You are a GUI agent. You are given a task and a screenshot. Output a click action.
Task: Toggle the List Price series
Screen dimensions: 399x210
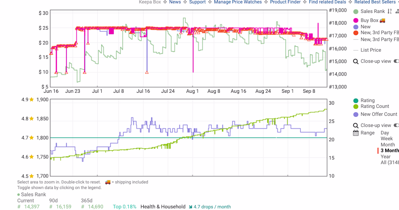click(x=371, y=50)
